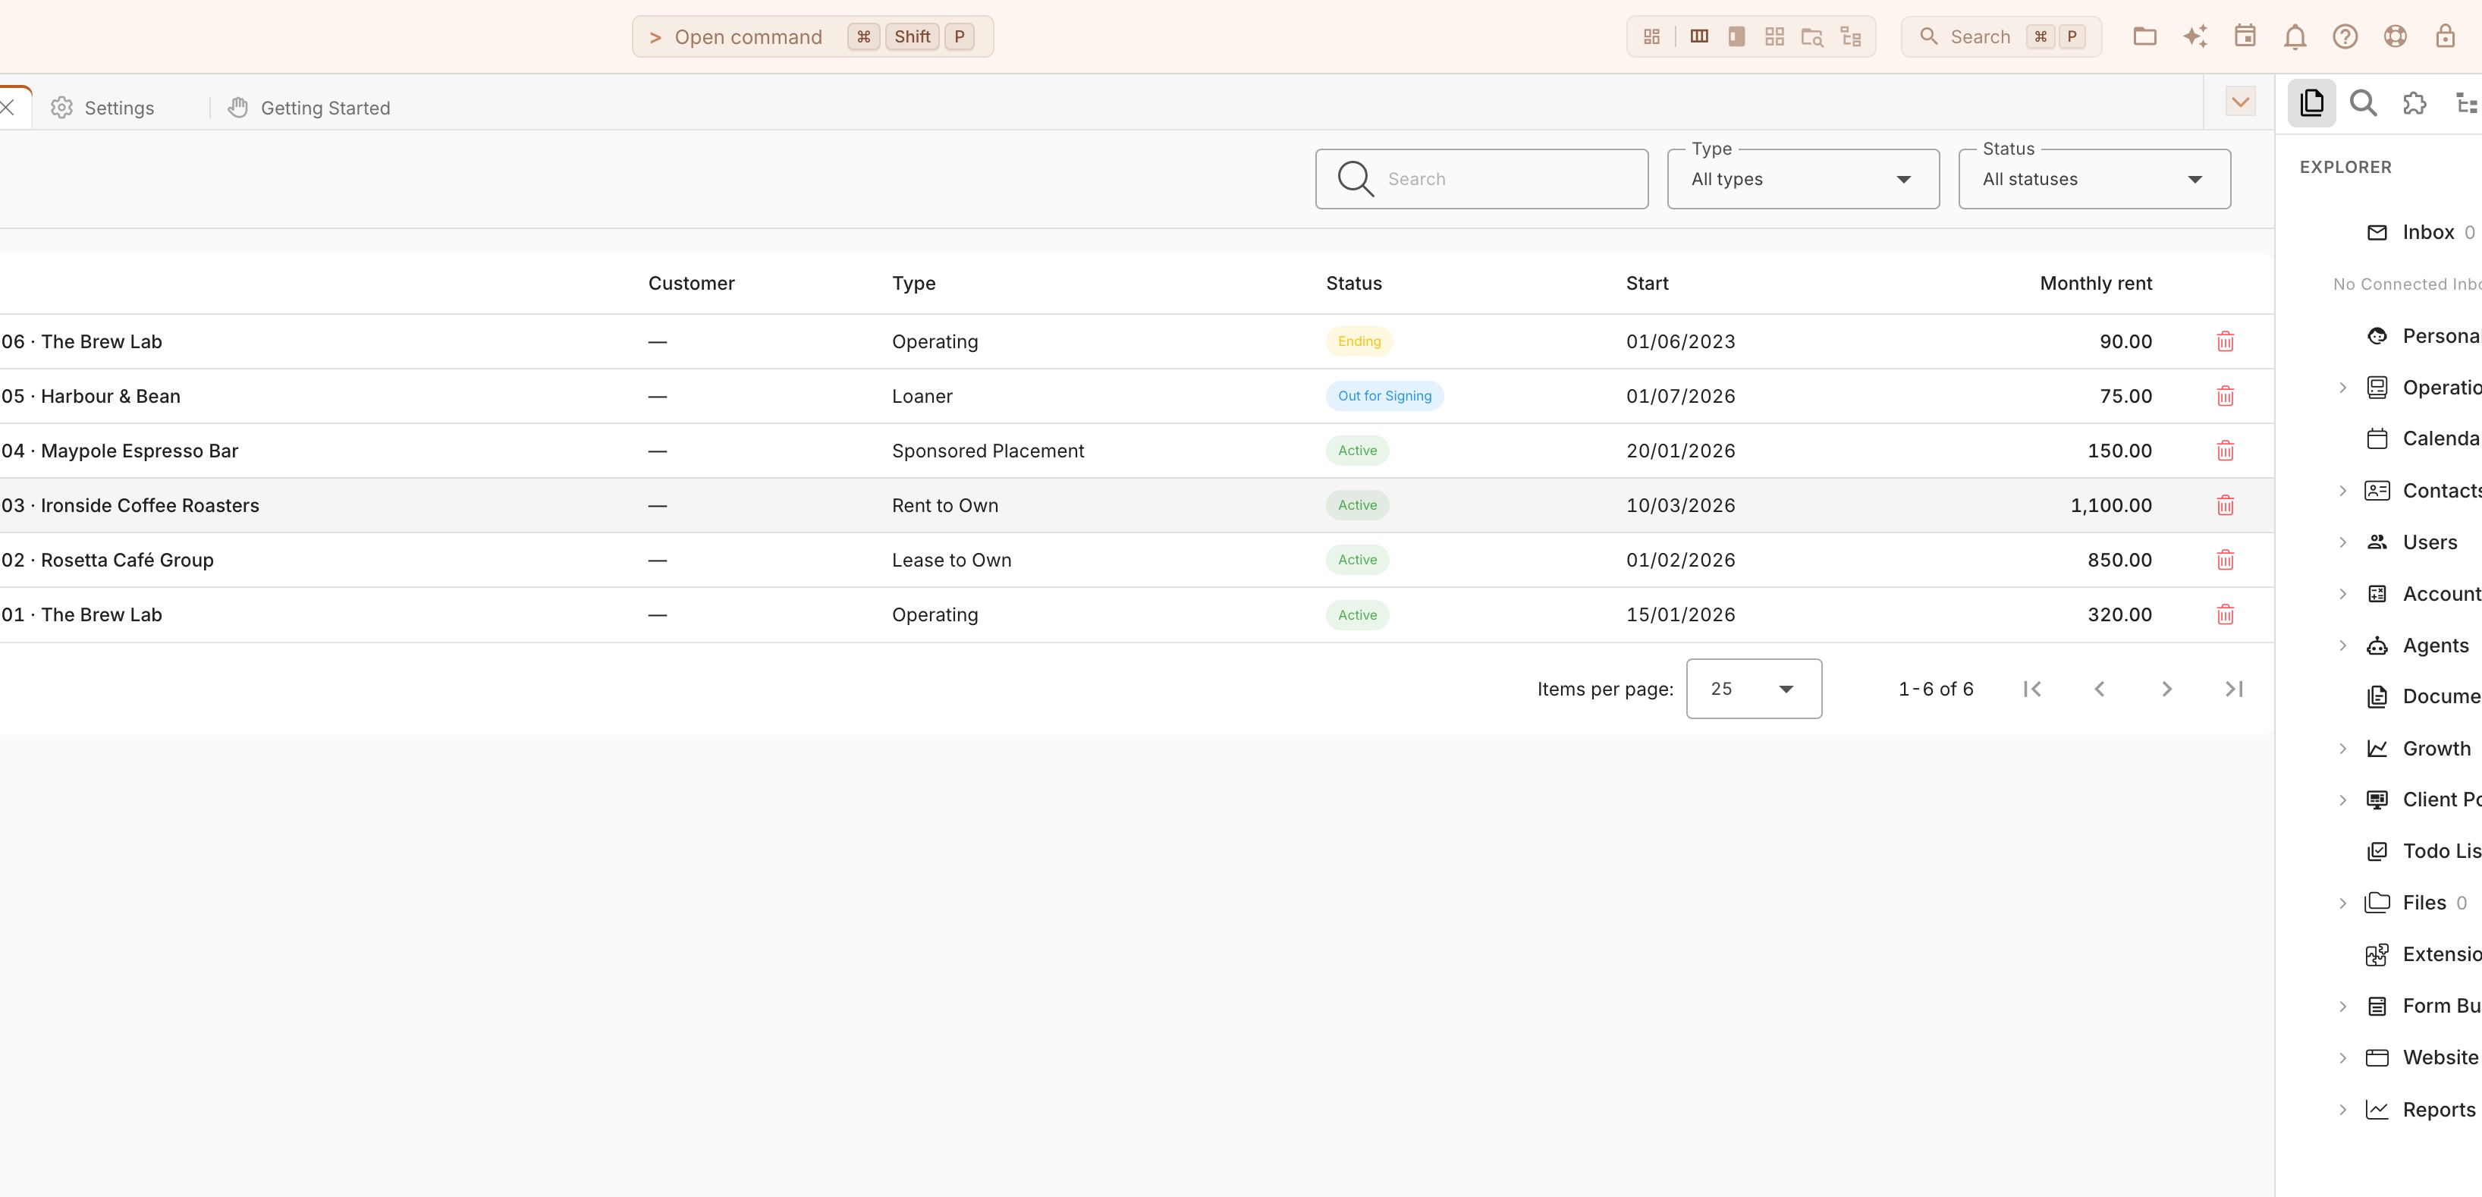Open the AI sparkle assistant
Viewport: 2482px width, 1197px height.
pos(2195,36)
